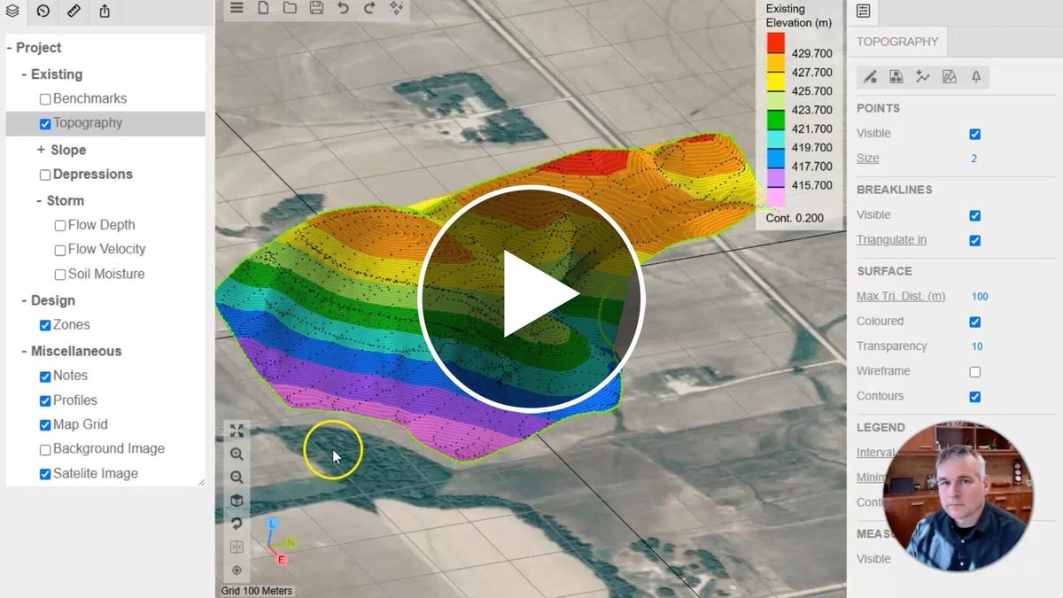The image size is (1063, 598).
Task: Enable the Depressions checkbox
Action: (45, 175)
